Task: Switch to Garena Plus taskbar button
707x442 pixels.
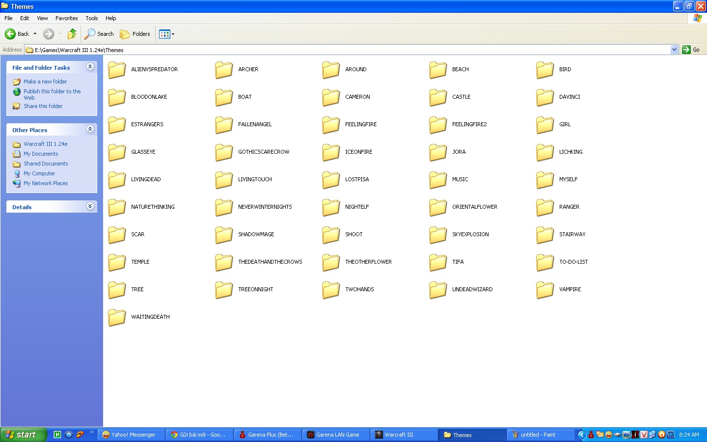Action: pyautogui.click(x=268, y=435)
